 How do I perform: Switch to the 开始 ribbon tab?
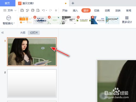[65, 11]
